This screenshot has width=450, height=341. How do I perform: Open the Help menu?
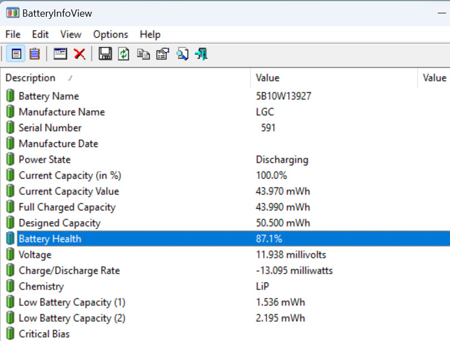pyautogui.click(x=150, y=34)
